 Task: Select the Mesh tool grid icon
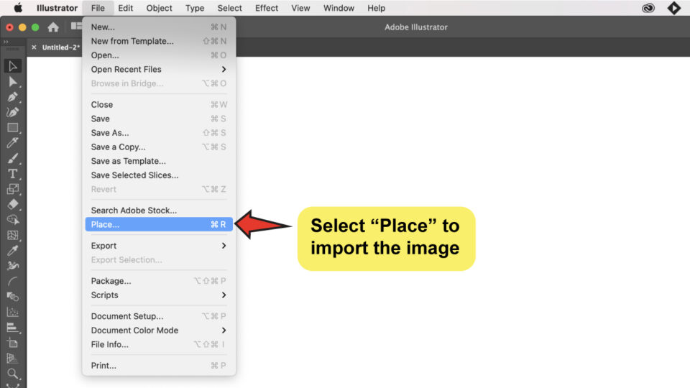tap(12, 235)
